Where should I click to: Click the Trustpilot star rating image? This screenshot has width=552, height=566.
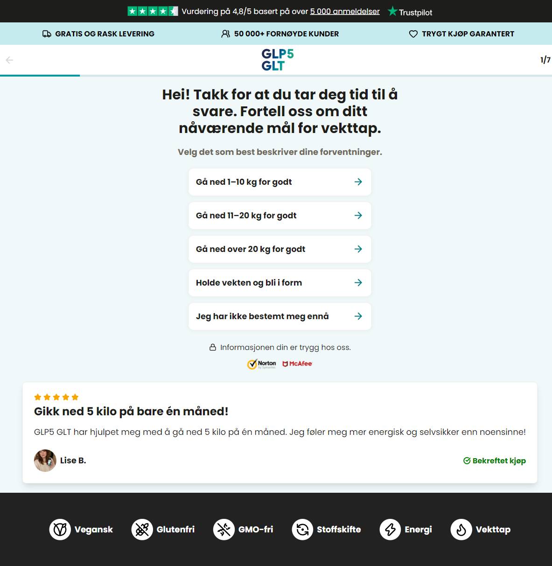tap(153, 11)
